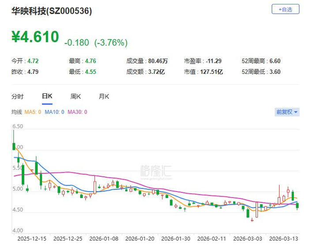The height and width of the screenshot is (245, 309).
Task: Click y-axis label 4.50
Action: (x=18, y=210)
